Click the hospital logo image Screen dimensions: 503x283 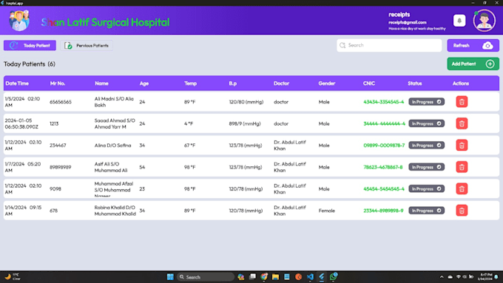[19, 21]
